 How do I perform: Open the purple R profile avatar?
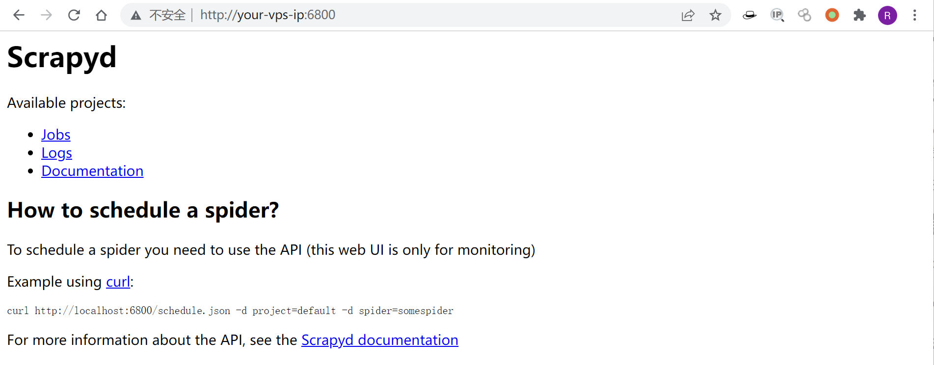(887, 15)
